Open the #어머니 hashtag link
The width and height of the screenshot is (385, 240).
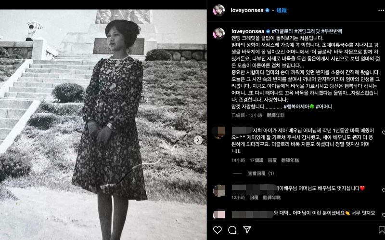point(324,107)
